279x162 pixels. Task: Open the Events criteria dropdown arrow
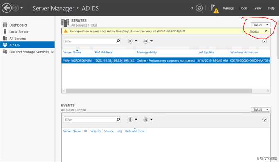click(136, 120)
